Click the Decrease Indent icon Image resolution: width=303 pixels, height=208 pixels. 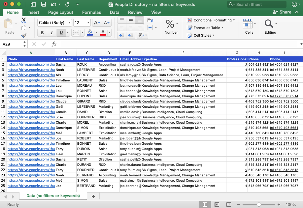tap(122, 35)
